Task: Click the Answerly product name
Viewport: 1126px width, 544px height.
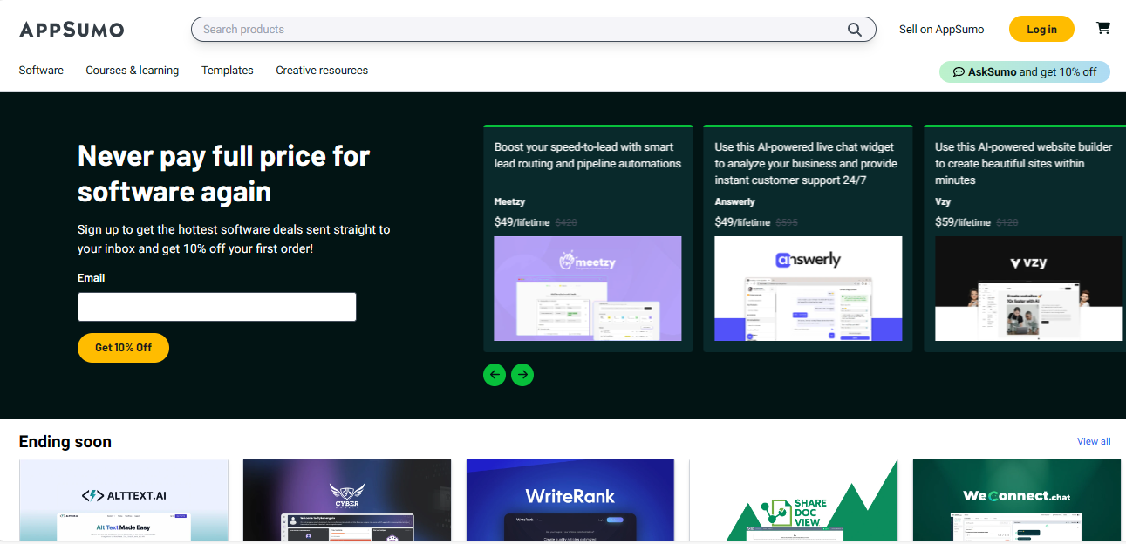Action: pos(735,201)
